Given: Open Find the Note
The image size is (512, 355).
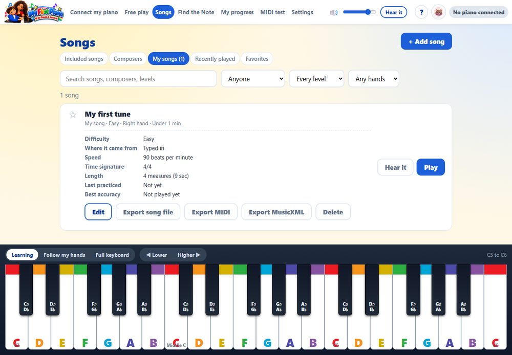Looking at the screenshot, I should pyautogui.click(x=196, y=12).
